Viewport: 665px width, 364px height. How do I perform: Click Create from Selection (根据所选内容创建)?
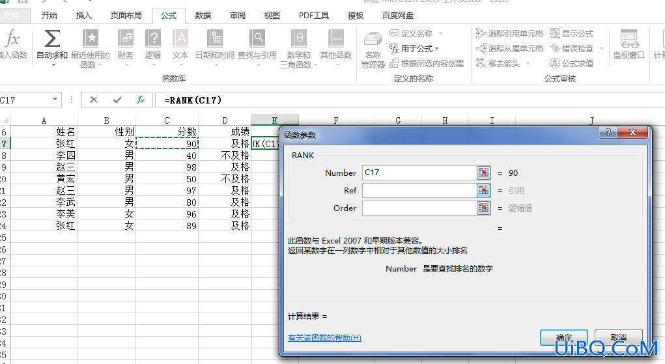tap(427, 64)
